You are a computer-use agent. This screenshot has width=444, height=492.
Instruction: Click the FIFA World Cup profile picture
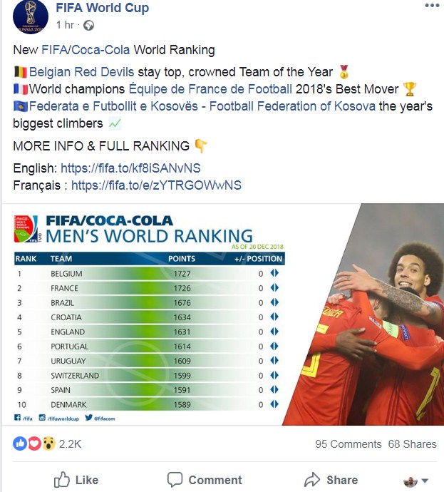31,16
